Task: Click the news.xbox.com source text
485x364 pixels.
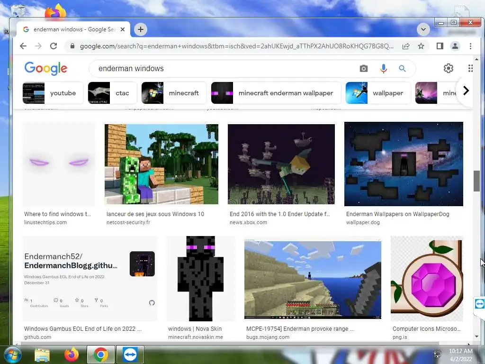Action: [x=248, y=222]
